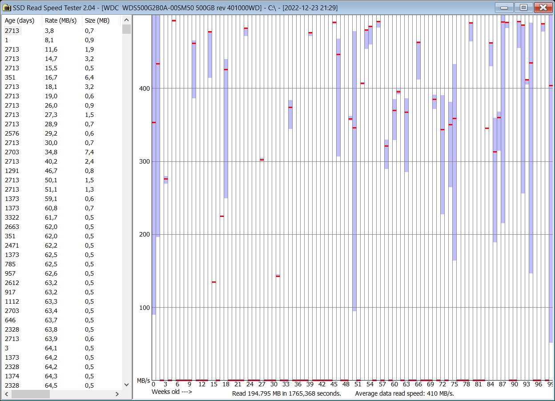
Task: Select the row with rate 28,9
Action: [x=62, y=124]
